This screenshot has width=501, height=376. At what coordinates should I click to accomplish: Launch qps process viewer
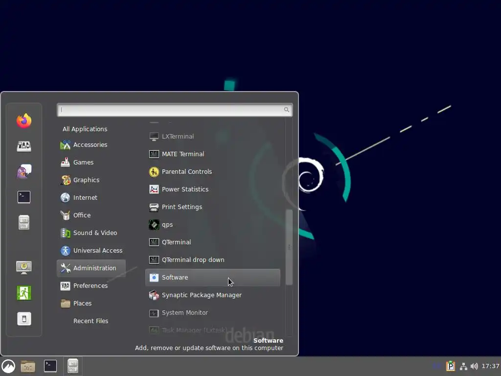(x=212, y=224)
